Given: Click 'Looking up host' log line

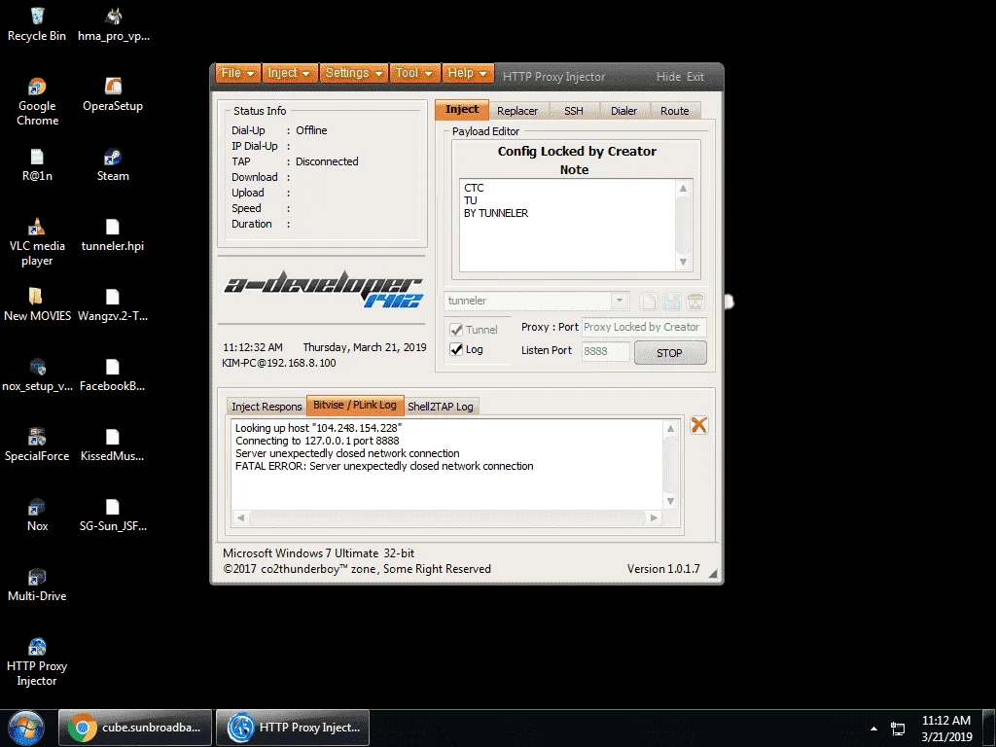Looking at the screenshot, I should pos(319,428).
